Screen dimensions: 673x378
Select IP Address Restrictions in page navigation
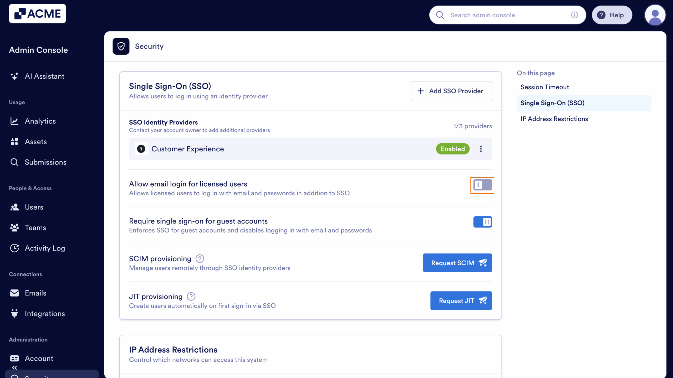tap(554, 119)
